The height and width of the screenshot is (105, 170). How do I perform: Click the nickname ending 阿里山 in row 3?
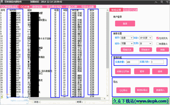(x=43, y=20)
